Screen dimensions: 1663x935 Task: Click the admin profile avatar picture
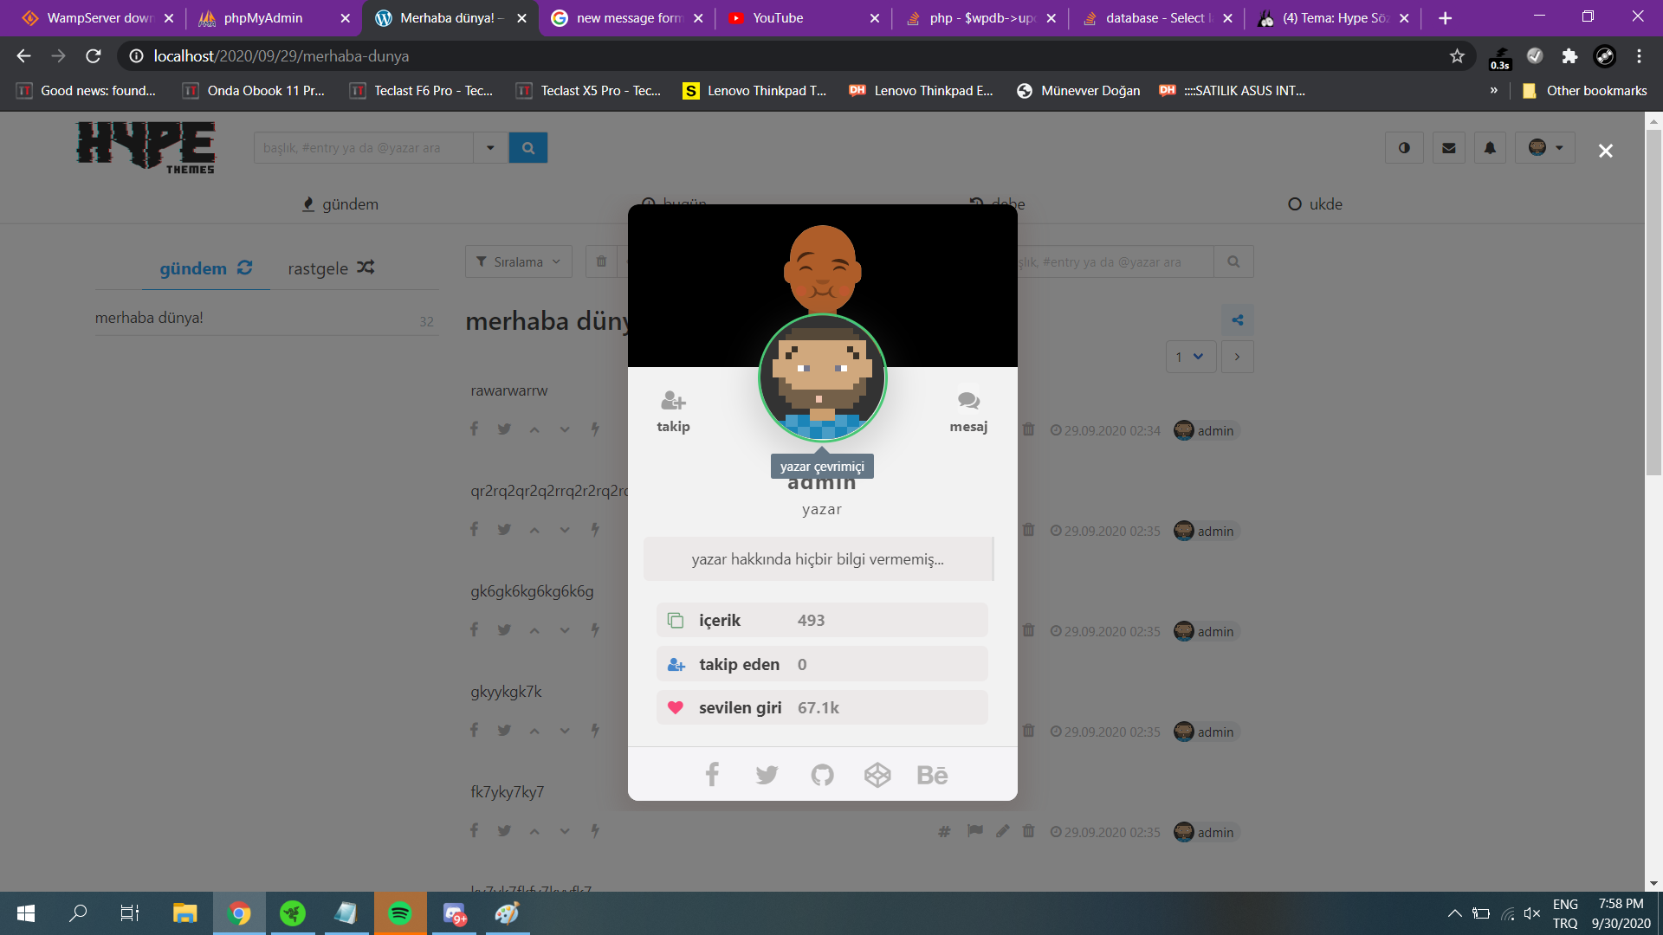[x=822, y=378]
